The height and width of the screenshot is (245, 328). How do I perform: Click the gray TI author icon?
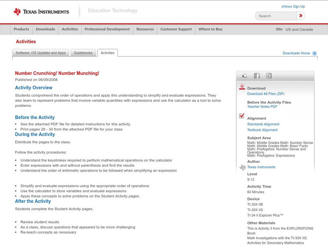(x=242, y=168)
